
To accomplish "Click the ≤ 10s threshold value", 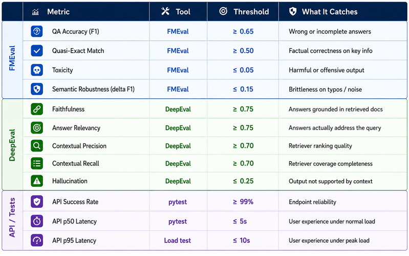I will (241, 240).
